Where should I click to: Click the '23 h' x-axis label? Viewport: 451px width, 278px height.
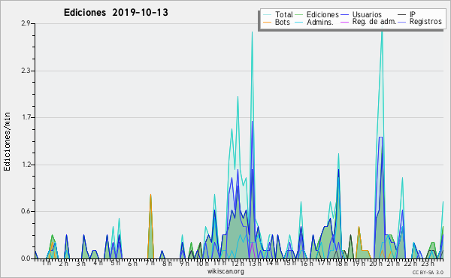428,263
